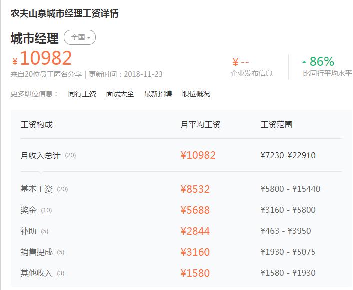Click the 城市经理 job title heading
This screenshot has height=290, width=353.
35,38
